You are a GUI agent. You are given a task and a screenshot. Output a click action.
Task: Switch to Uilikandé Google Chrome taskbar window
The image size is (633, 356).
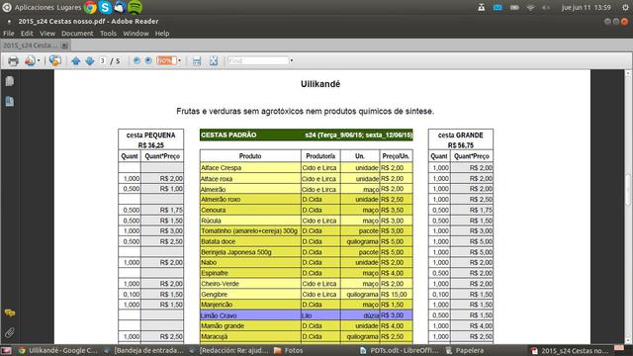pyautogui.click(x=57, y=351)
